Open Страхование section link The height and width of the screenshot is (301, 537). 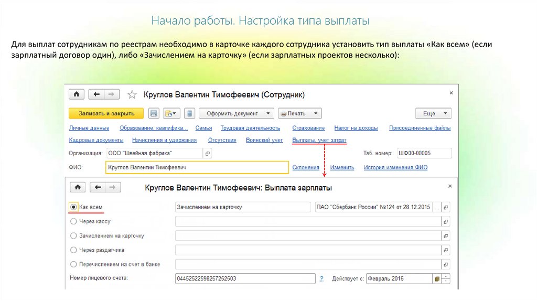(x=308, y=128)
